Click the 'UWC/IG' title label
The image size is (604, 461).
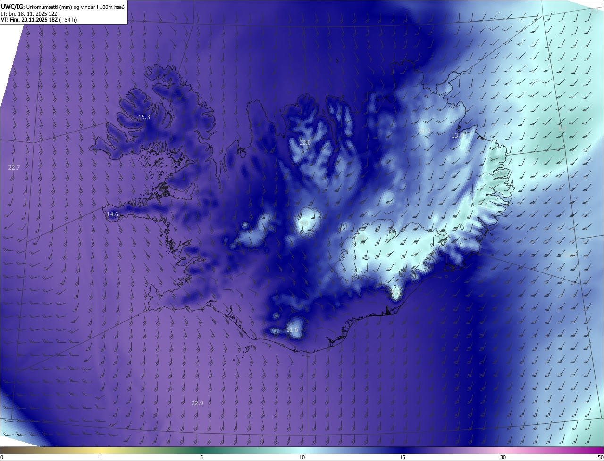pos(13,7)
